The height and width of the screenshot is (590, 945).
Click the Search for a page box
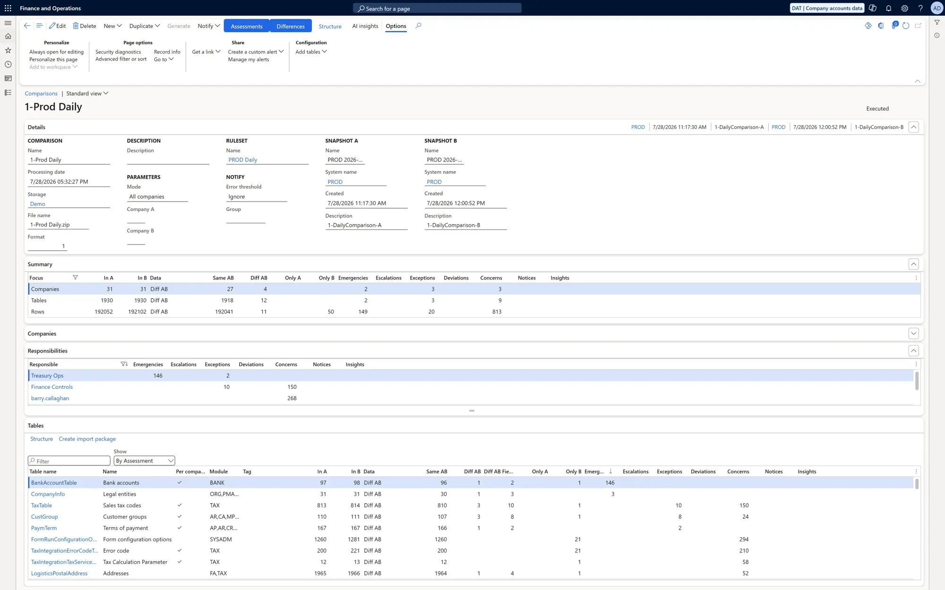[x=437, y=8]
